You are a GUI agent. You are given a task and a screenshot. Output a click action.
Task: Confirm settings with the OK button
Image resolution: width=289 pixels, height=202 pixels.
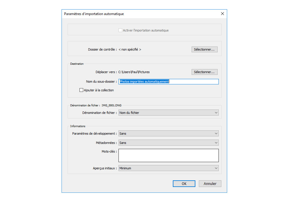click(x=184, y=184)
